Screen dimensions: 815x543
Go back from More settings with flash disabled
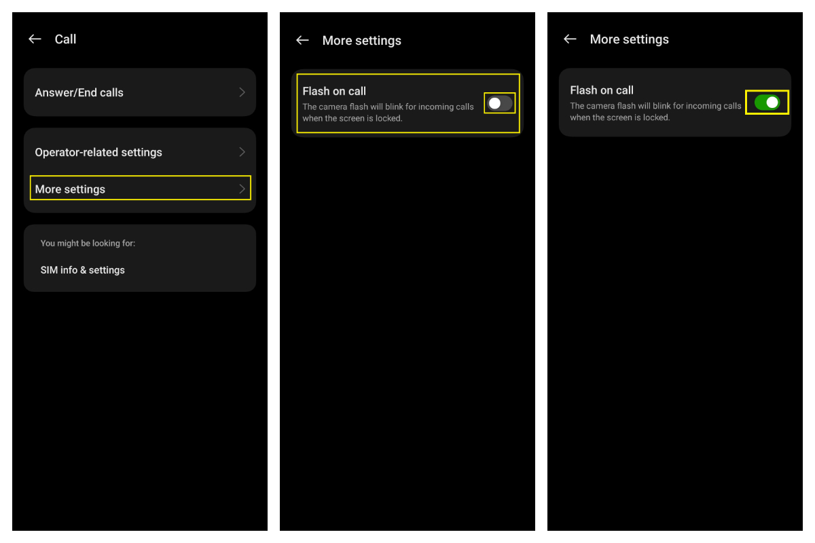(x=302, y=41)
